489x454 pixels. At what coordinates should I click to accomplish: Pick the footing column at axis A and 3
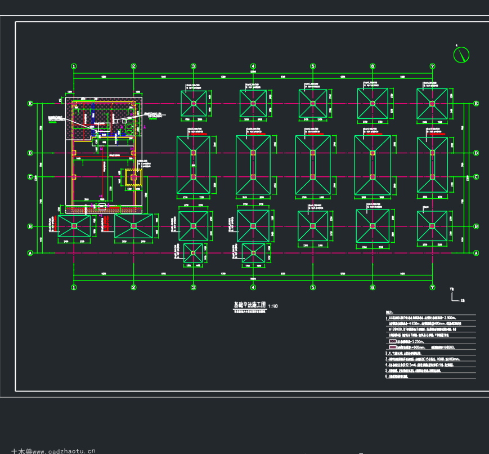pyautogui.click(x=194, y=253)
